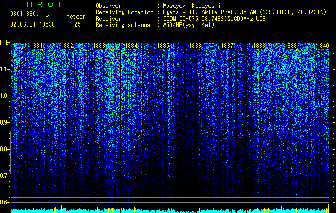Click the 1833 time marker
This screenshot has width=336, height=213.
[x=99, y=46]
